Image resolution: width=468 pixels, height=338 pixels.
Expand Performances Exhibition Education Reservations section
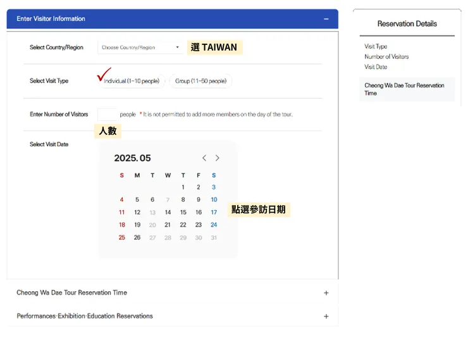[x=326, y=316]
